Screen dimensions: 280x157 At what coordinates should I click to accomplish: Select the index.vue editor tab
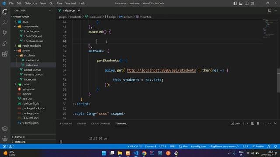tap(69, 10)
